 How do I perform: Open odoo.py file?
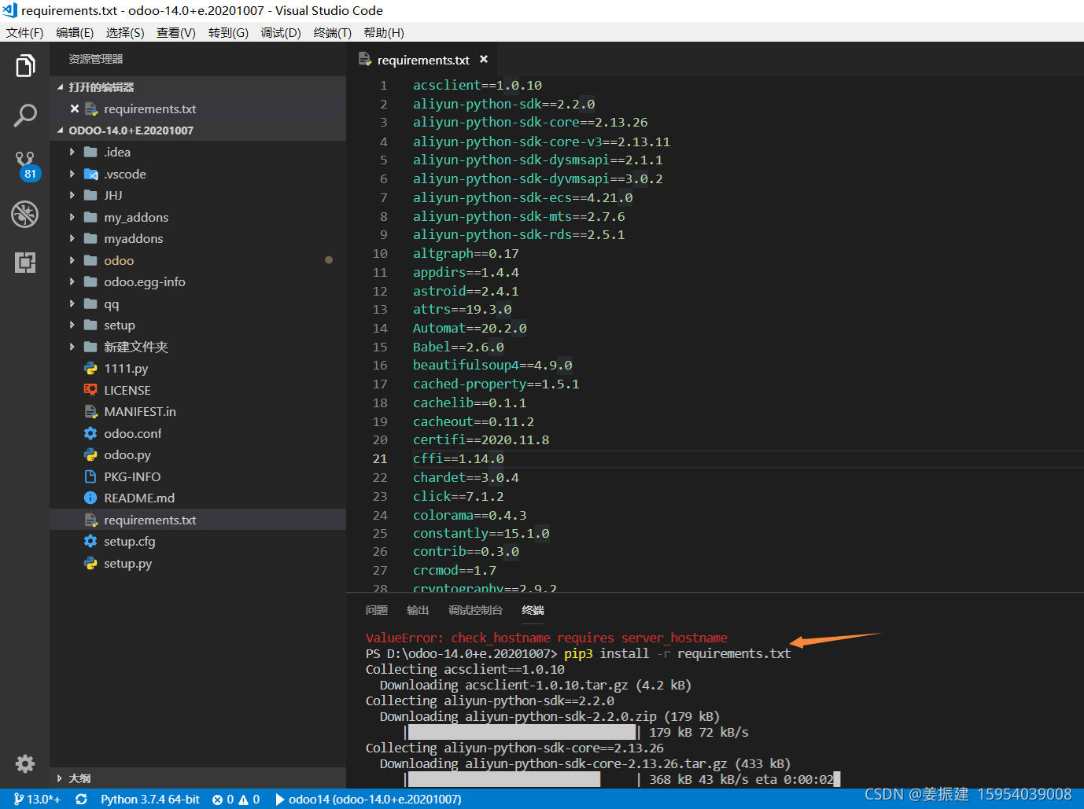[x=197, y=455]
